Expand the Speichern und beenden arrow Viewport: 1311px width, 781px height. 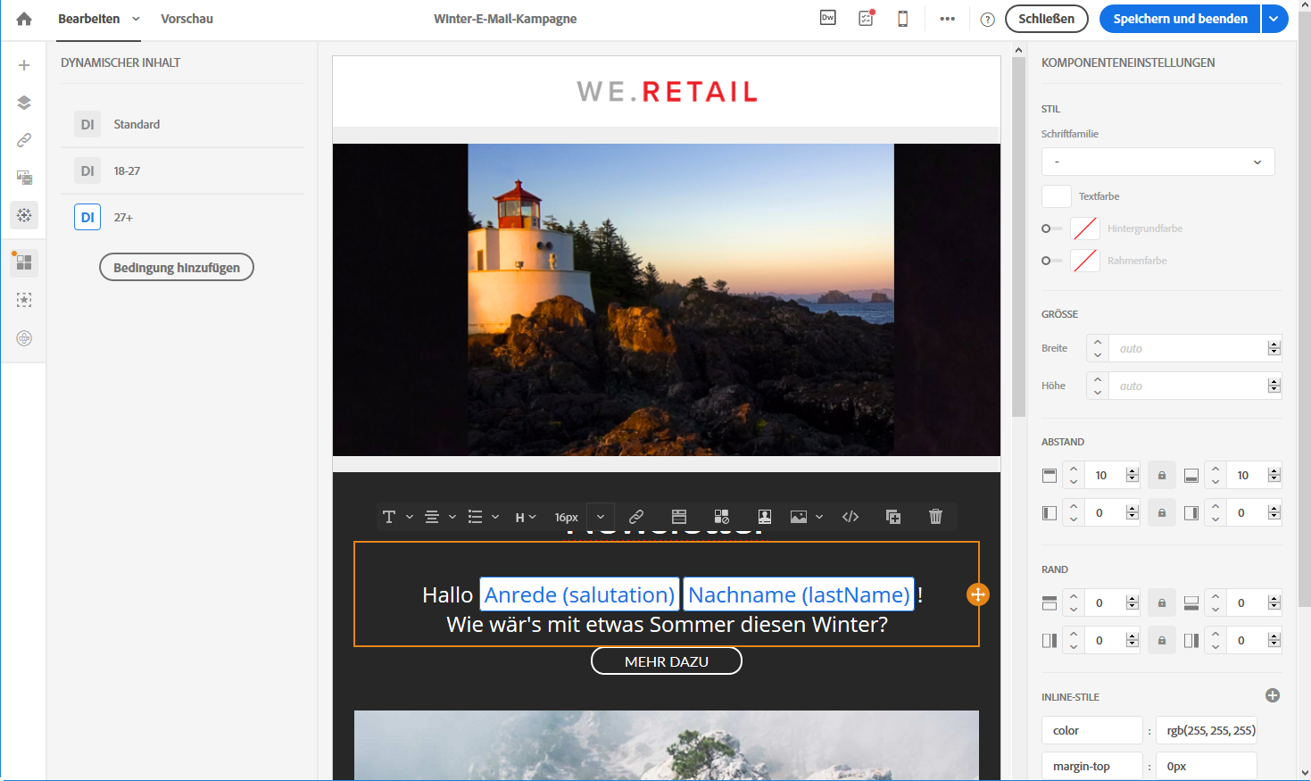1275,19
